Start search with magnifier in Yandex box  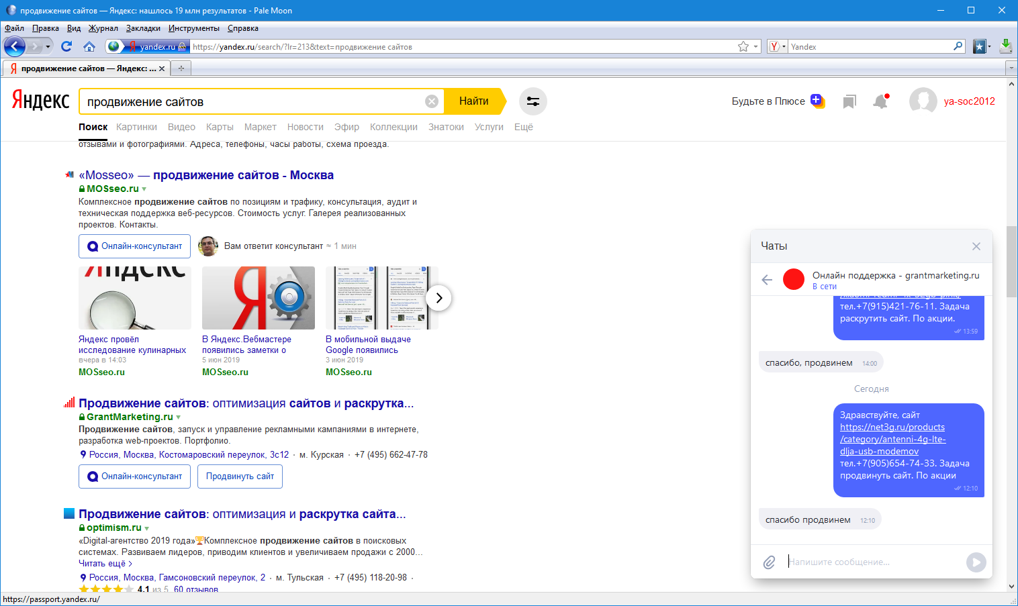[x=958, y=46]
